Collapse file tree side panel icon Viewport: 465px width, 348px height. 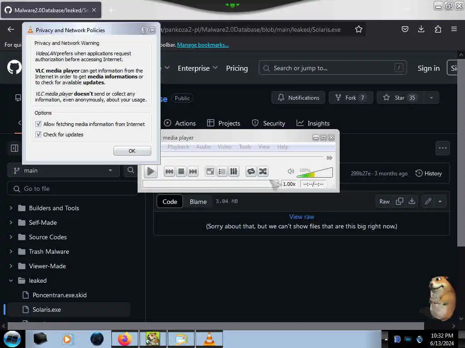pos(14,148)
